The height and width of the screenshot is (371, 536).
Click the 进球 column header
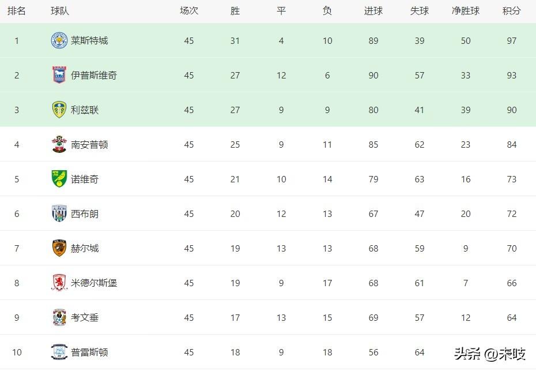coord(373,11)
